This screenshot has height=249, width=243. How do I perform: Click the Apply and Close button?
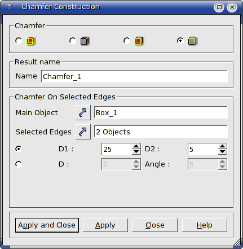[47, 225]
